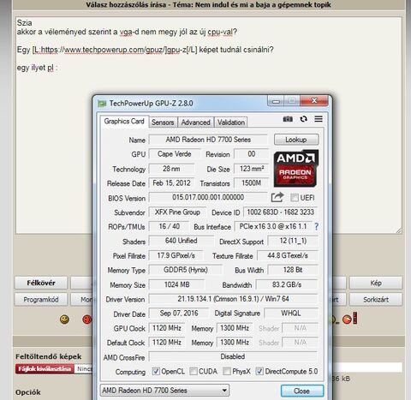This screenshot has height=400, width=411.
Task: Insert the yellow smiley emoticon
Action: point(64,319)
